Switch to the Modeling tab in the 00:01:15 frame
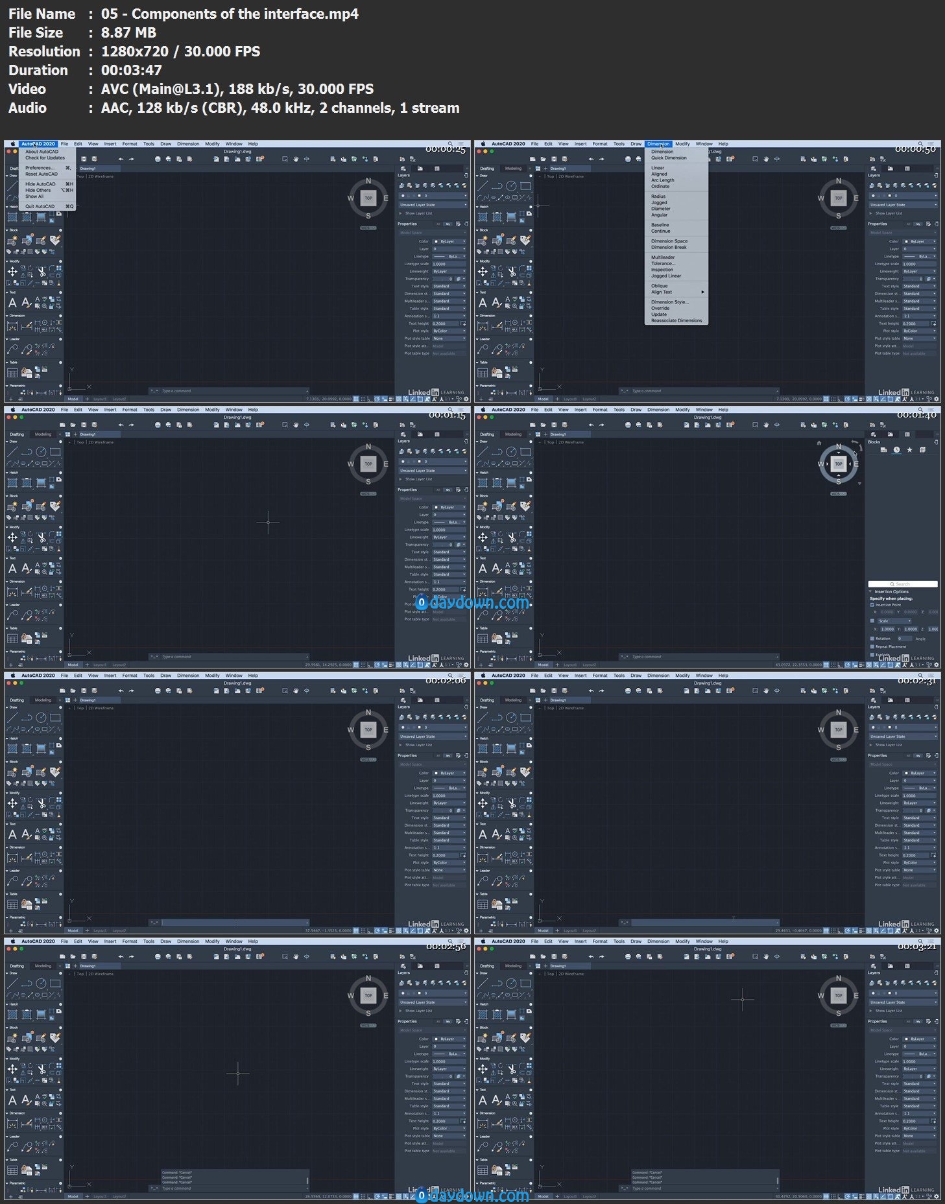 pos(43,434)
